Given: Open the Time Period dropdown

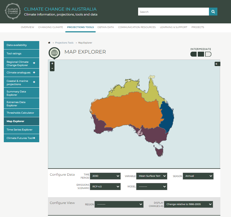Looking at the screenshot, I should point(105,176).
